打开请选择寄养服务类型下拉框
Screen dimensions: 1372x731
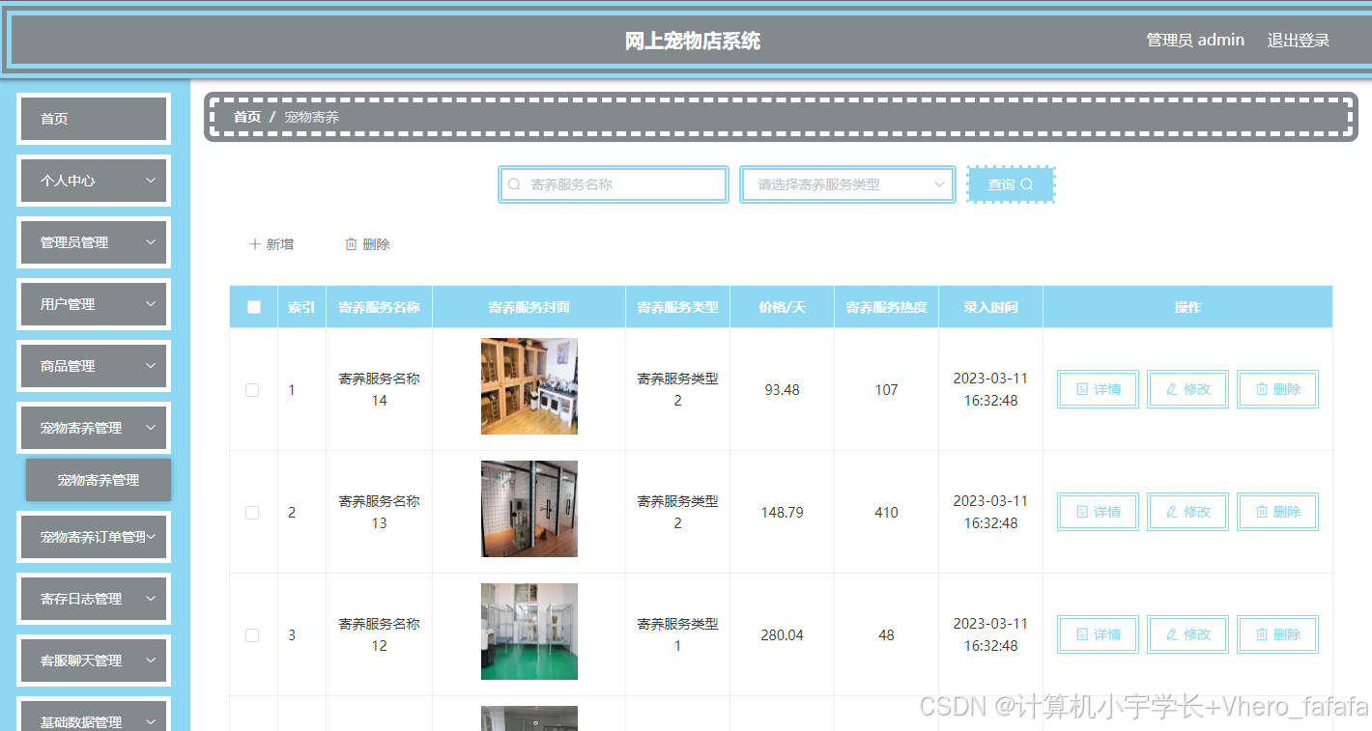(846, 183)
